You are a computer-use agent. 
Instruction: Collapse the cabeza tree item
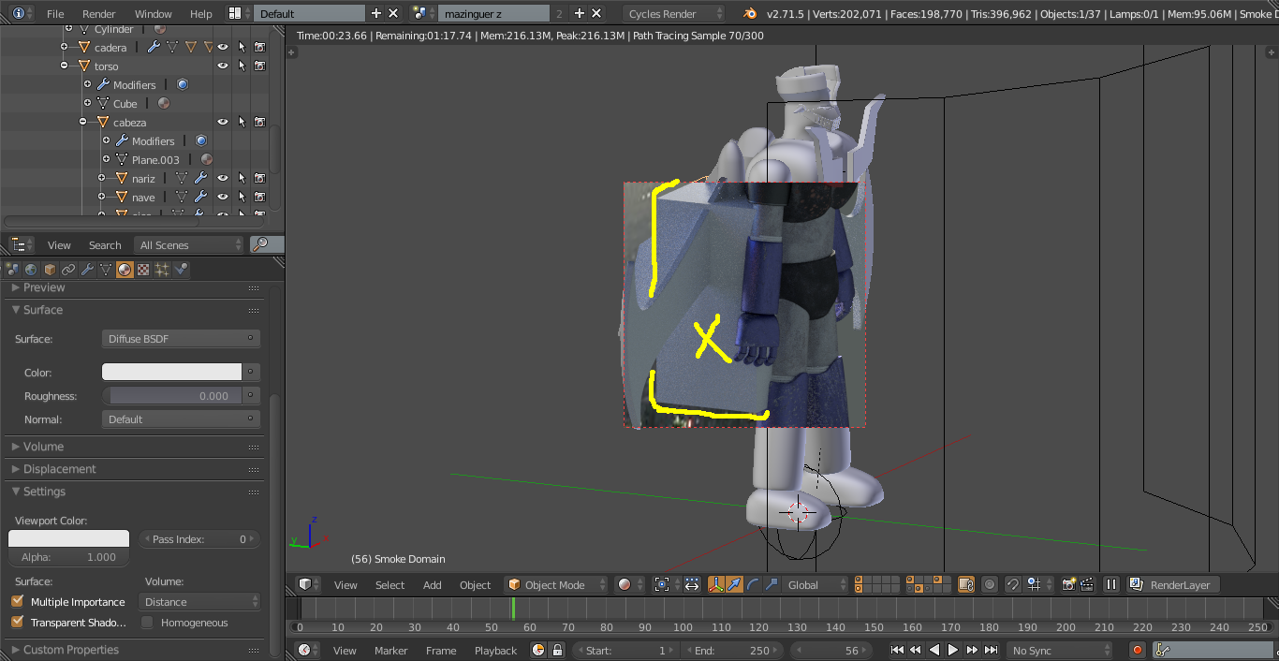pos(83,122)
